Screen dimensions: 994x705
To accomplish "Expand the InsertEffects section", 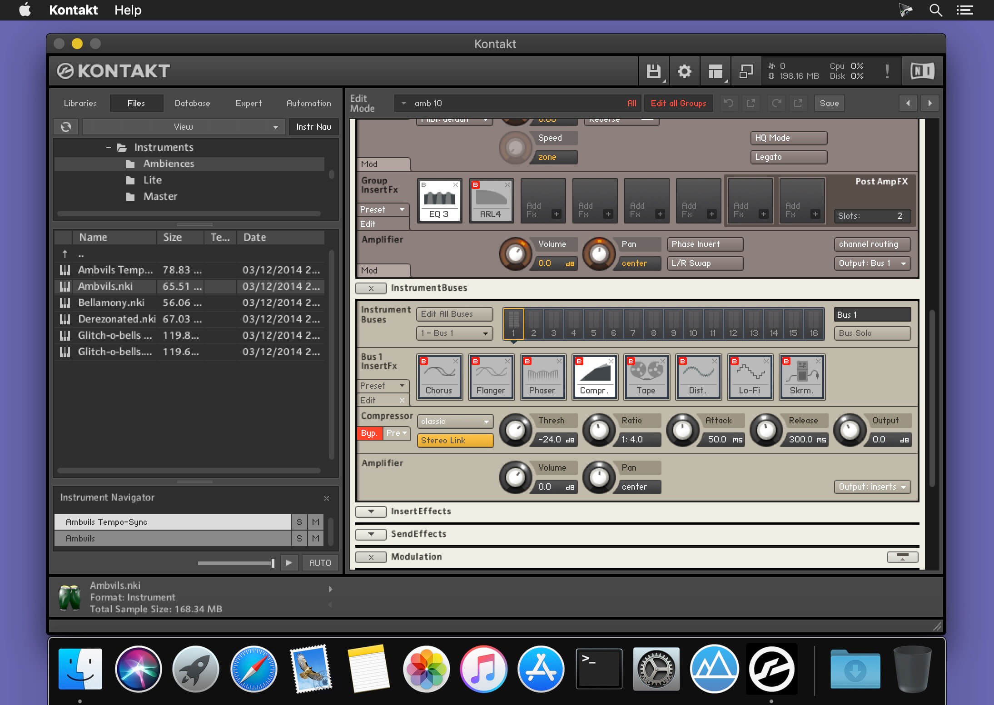I will pyautogui.click(x=371, y=511).
